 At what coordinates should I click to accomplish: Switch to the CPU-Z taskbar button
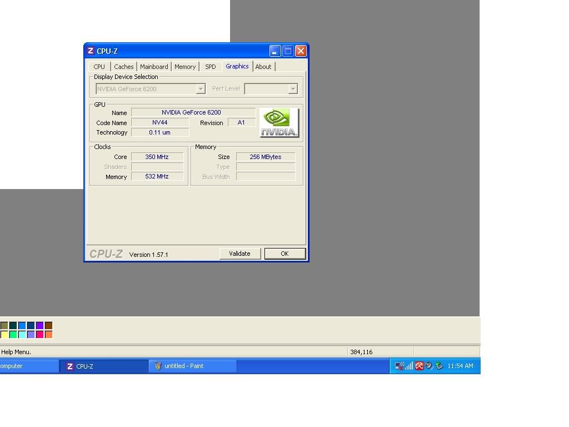click(104, 366)
